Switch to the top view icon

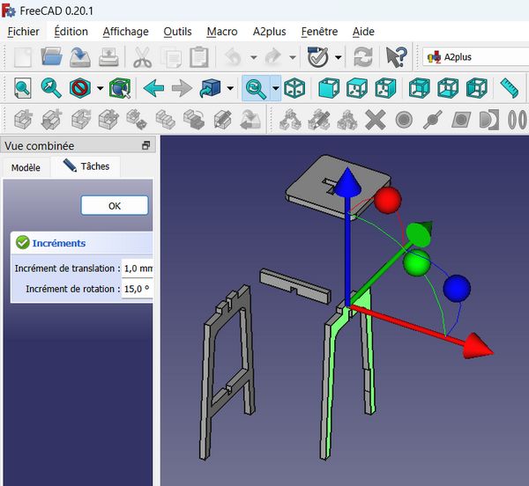[357, 88]
